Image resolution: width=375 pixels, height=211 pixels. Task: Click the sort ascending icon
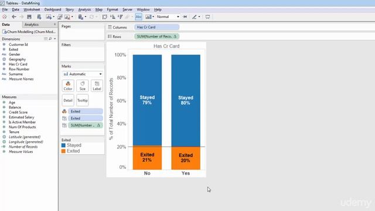tap(112, 17)
